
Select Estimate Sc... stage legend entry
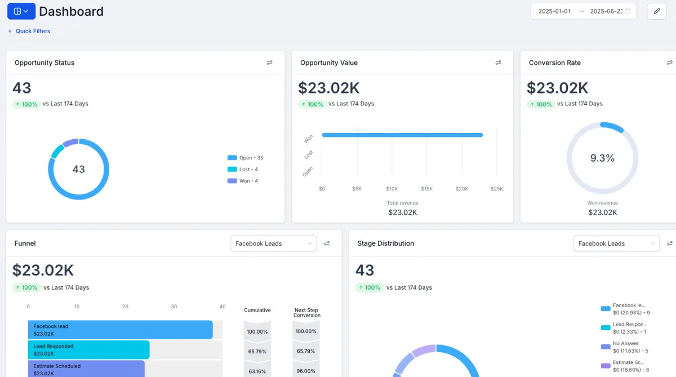pos(625,366)
